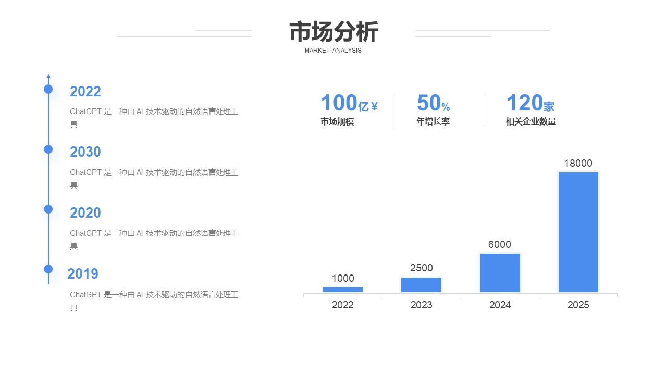Screen dimensions: 667x375
Task: Click the ChatGPT description under 2020 heading
Action: pos(154,240)
